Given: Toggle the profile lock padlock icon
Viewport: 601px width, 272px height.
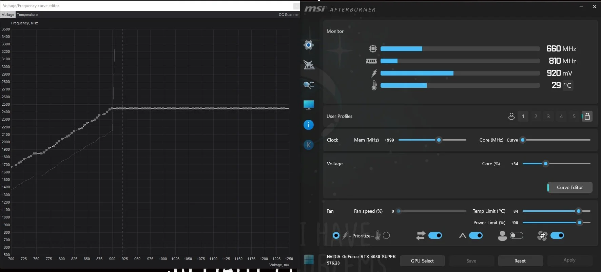Looking at the screenshot, I should pyautogui.click(x=587, y=116).
